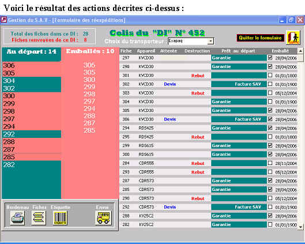Select fiche 304 in Au départ list
305x244 pixels.
click(x=32, y=81)
